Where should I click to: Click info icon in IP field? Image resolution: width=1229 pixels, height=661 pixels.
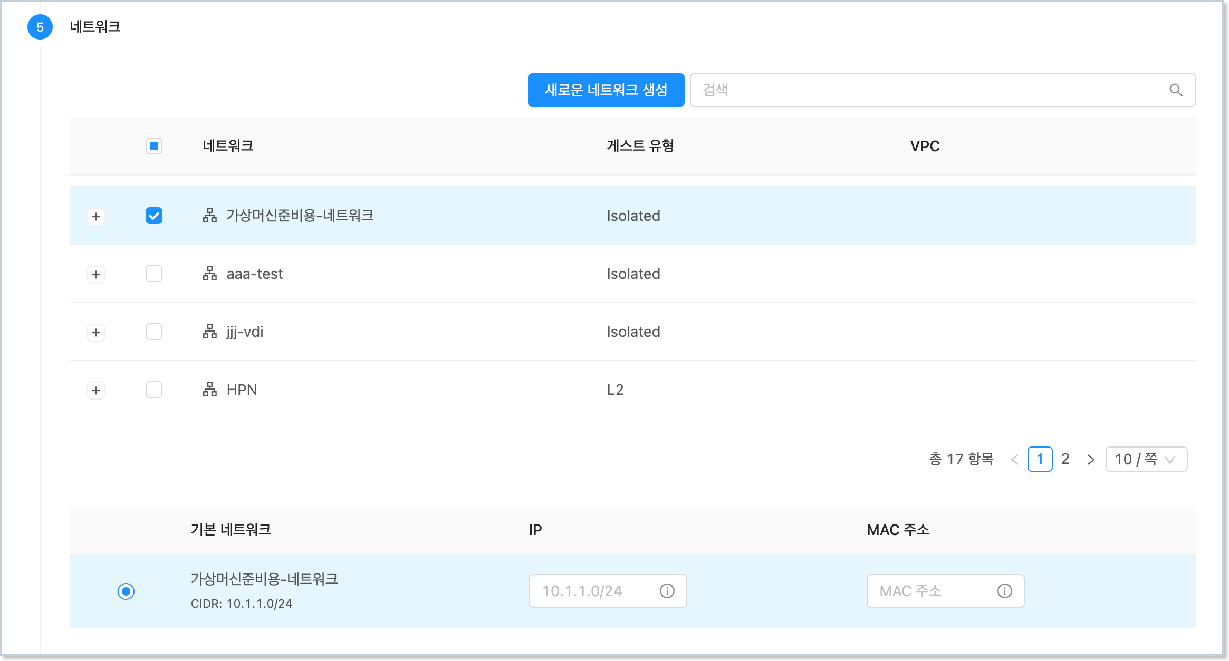[667, 591]
